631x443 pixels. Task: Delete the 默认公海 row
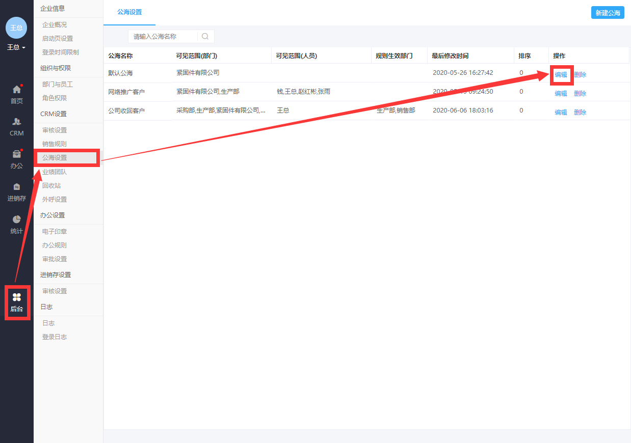(x=580, y=74)
